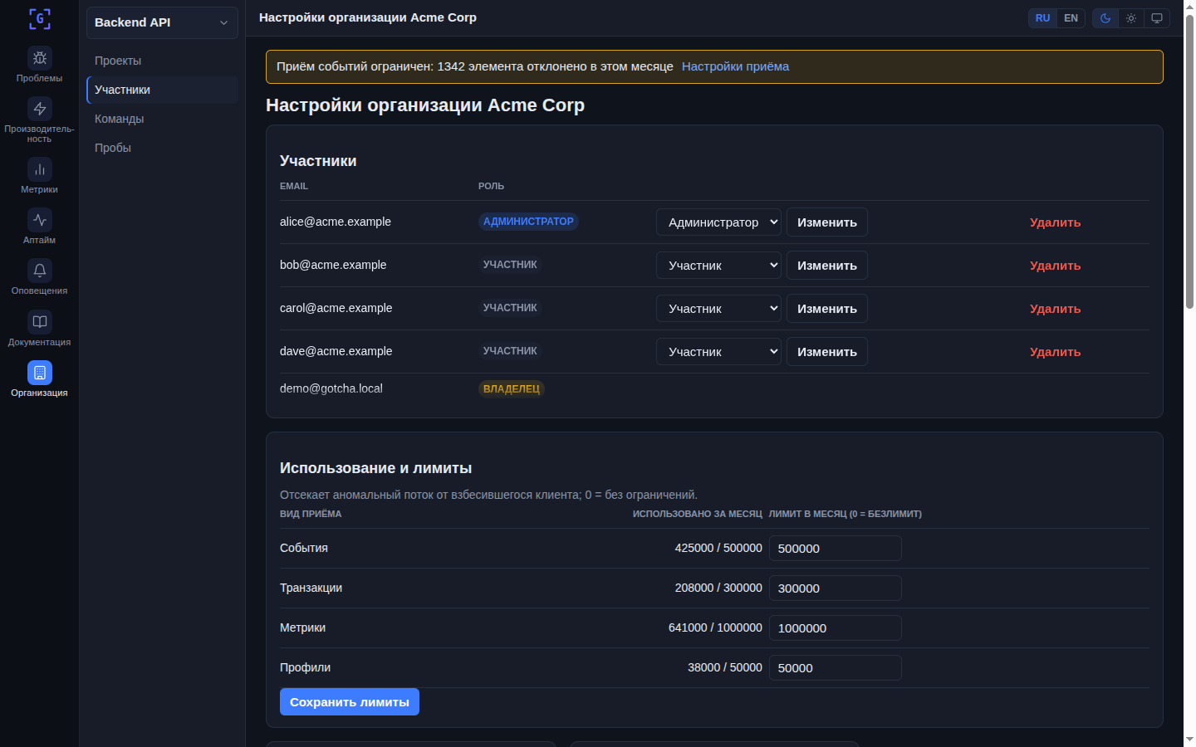
Task: Open the Производительность lightning icon
Action: (39, 109)
